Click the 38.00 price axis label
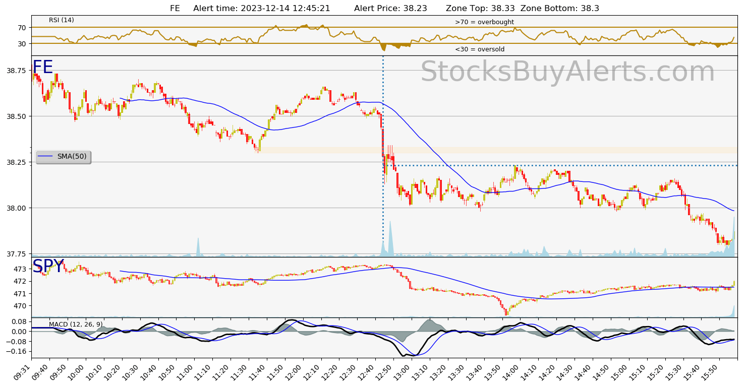745x387 pixels. 17,208
